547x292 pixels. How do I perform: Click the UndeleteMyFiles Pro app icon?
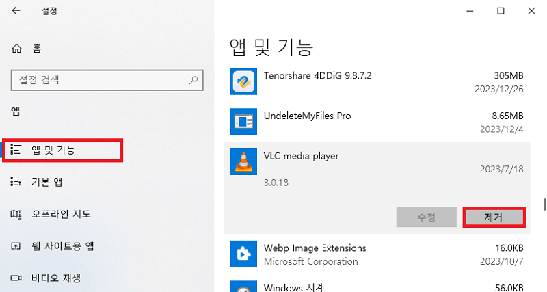[243, 122]
